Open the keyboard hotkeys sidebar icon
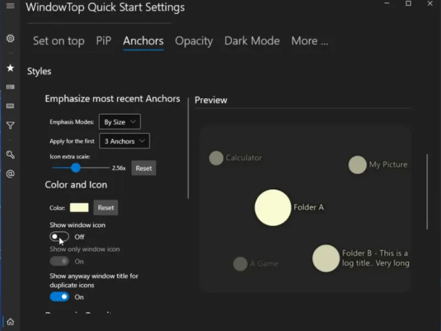Image resolution: width=441 pixels, height=331 pixels. click(x=10, y=106)
